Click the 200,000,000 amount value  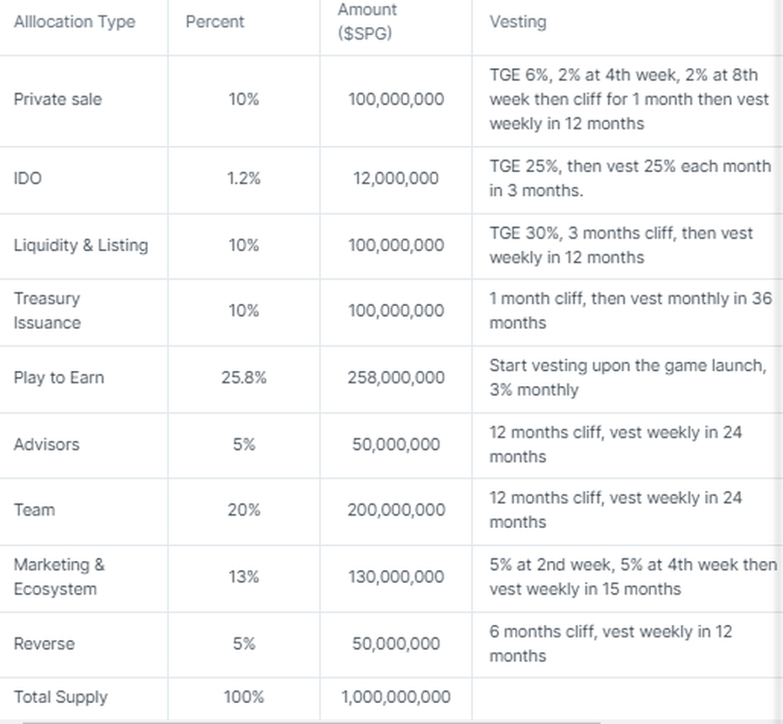click(395, 510)
